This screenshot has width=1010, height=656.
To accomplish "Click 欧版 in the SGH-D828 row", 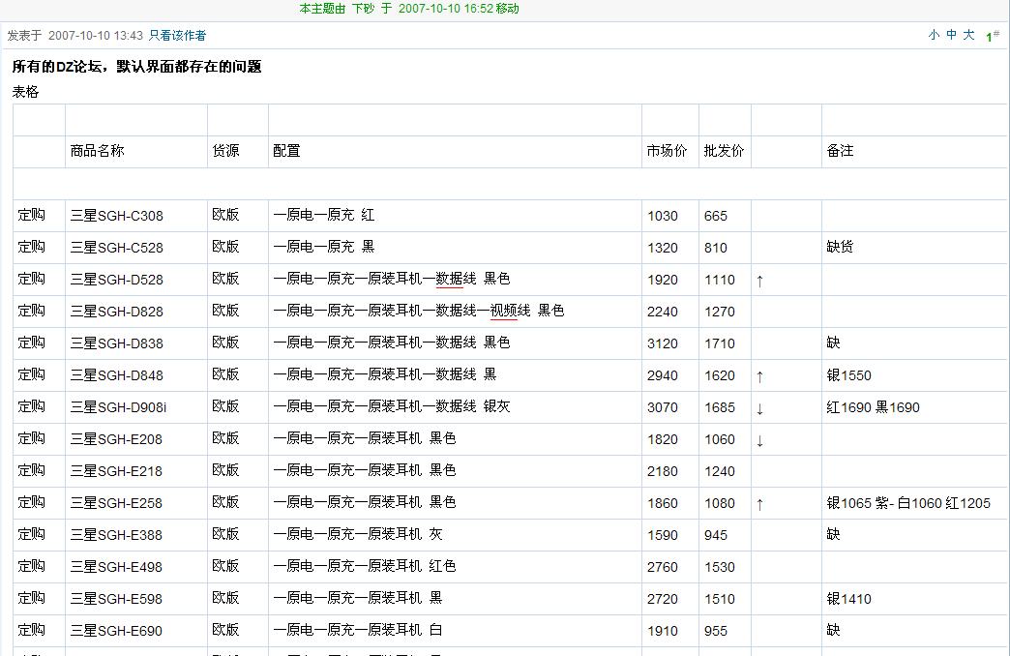I will (x=225, y=311).
